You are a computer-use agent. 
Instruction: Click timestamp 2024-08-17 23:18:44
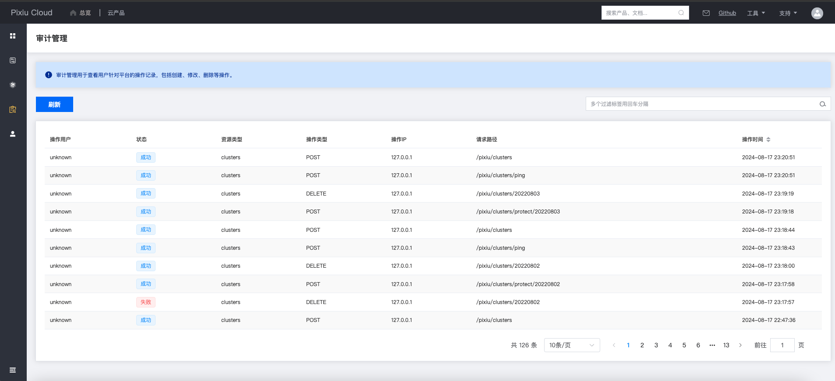[768, 230]
